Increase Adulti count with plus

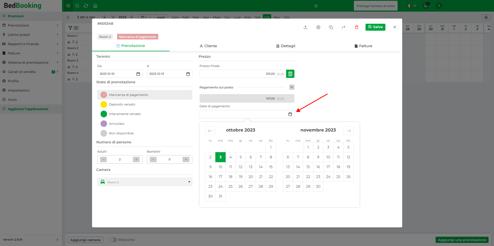pyautogui.click(x=136, y=159)
